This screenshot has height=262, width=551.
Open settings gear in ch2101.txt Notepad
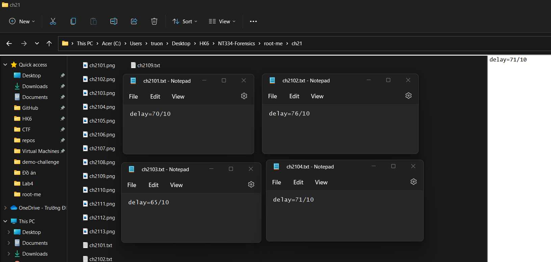click(244, 96)
